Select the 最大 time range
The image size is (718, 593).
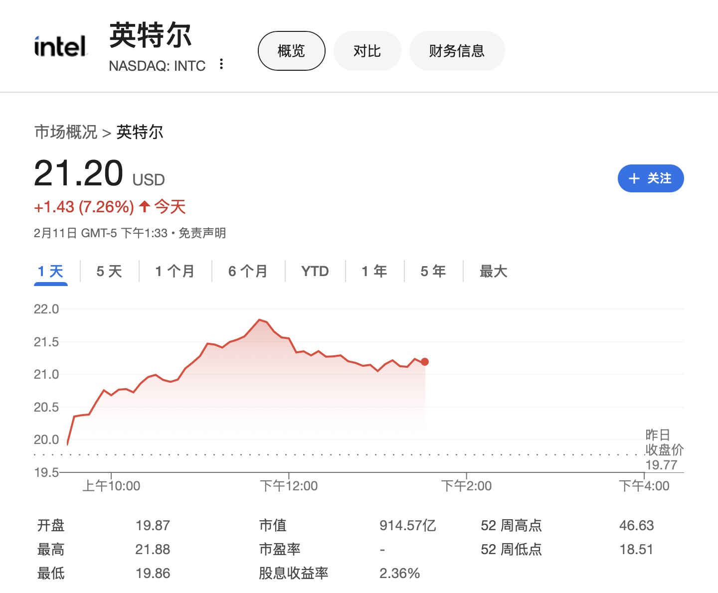(493, 272)
